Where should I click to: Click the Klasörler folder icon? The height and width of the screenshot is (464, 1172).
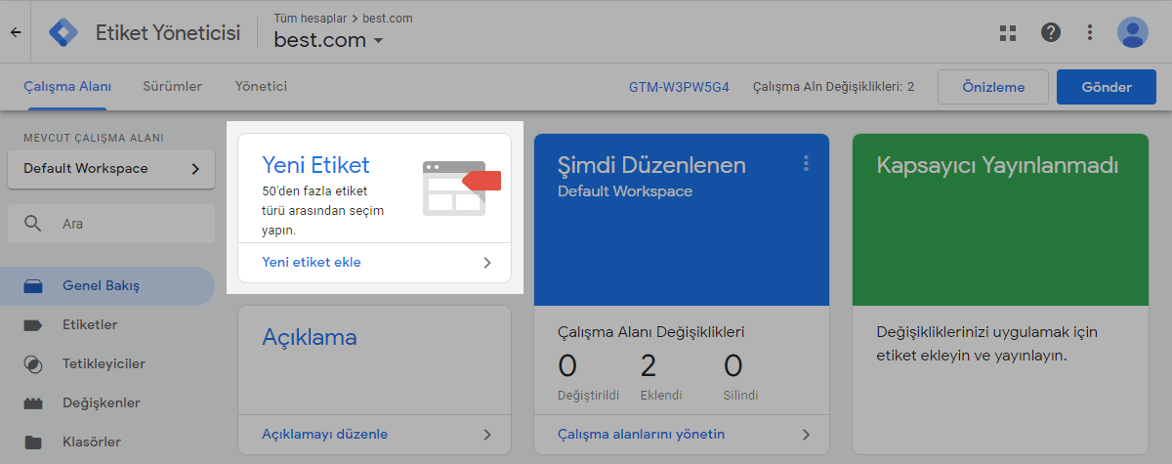[33, 443]
